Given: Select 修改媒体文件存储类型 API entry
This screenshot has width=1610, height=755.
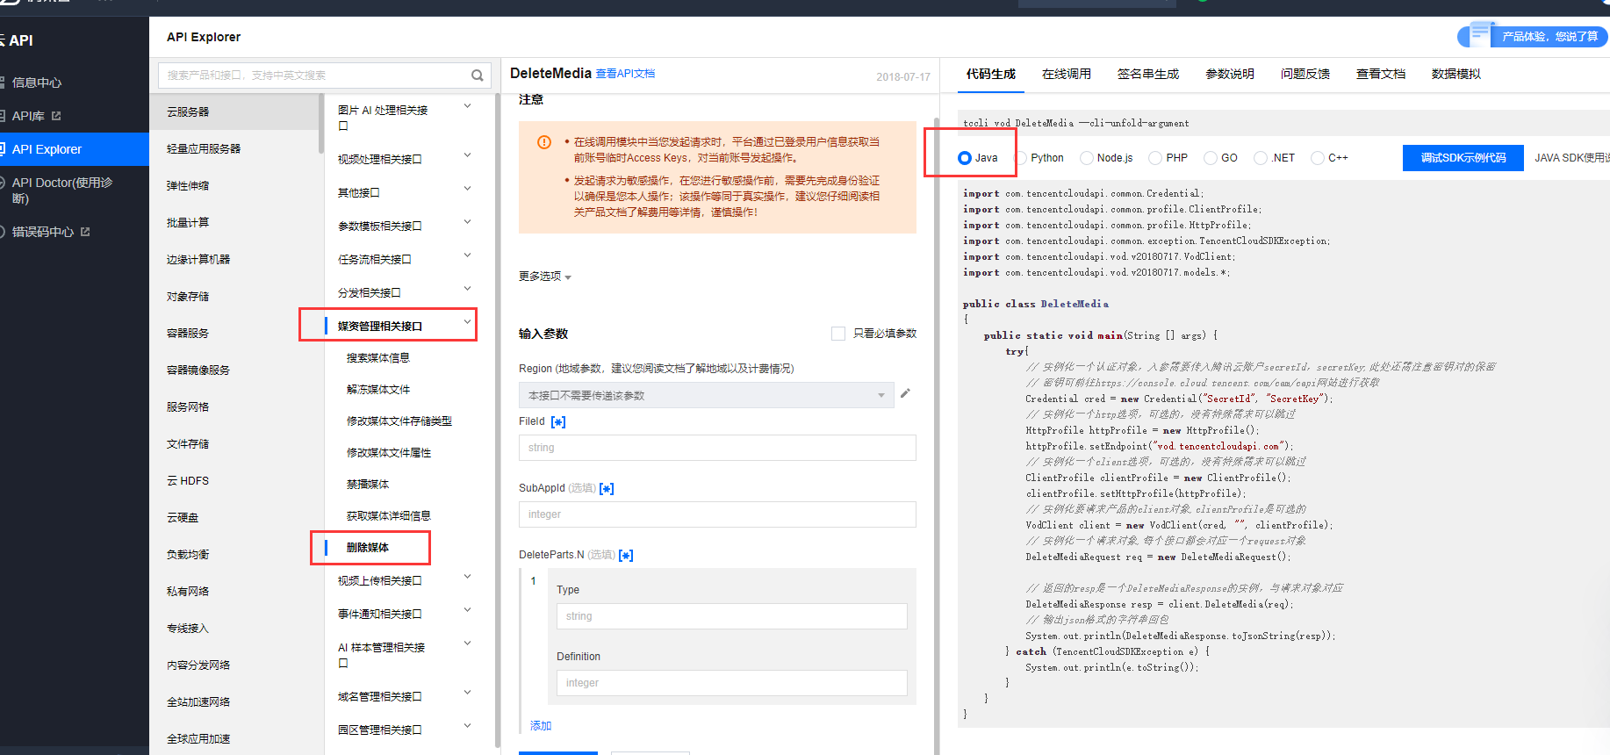Looking at the screenshot, I should (399, 421).
